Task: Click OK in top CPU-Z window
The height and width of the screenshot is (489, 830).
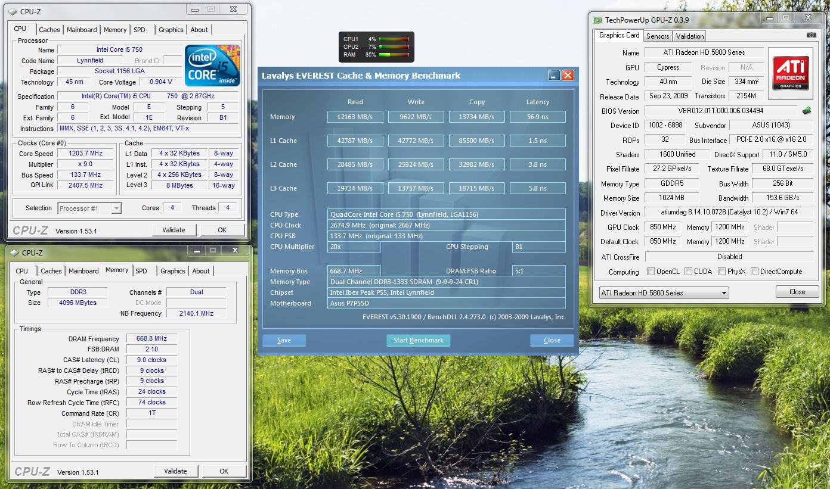Action: [x=222, y=230]
